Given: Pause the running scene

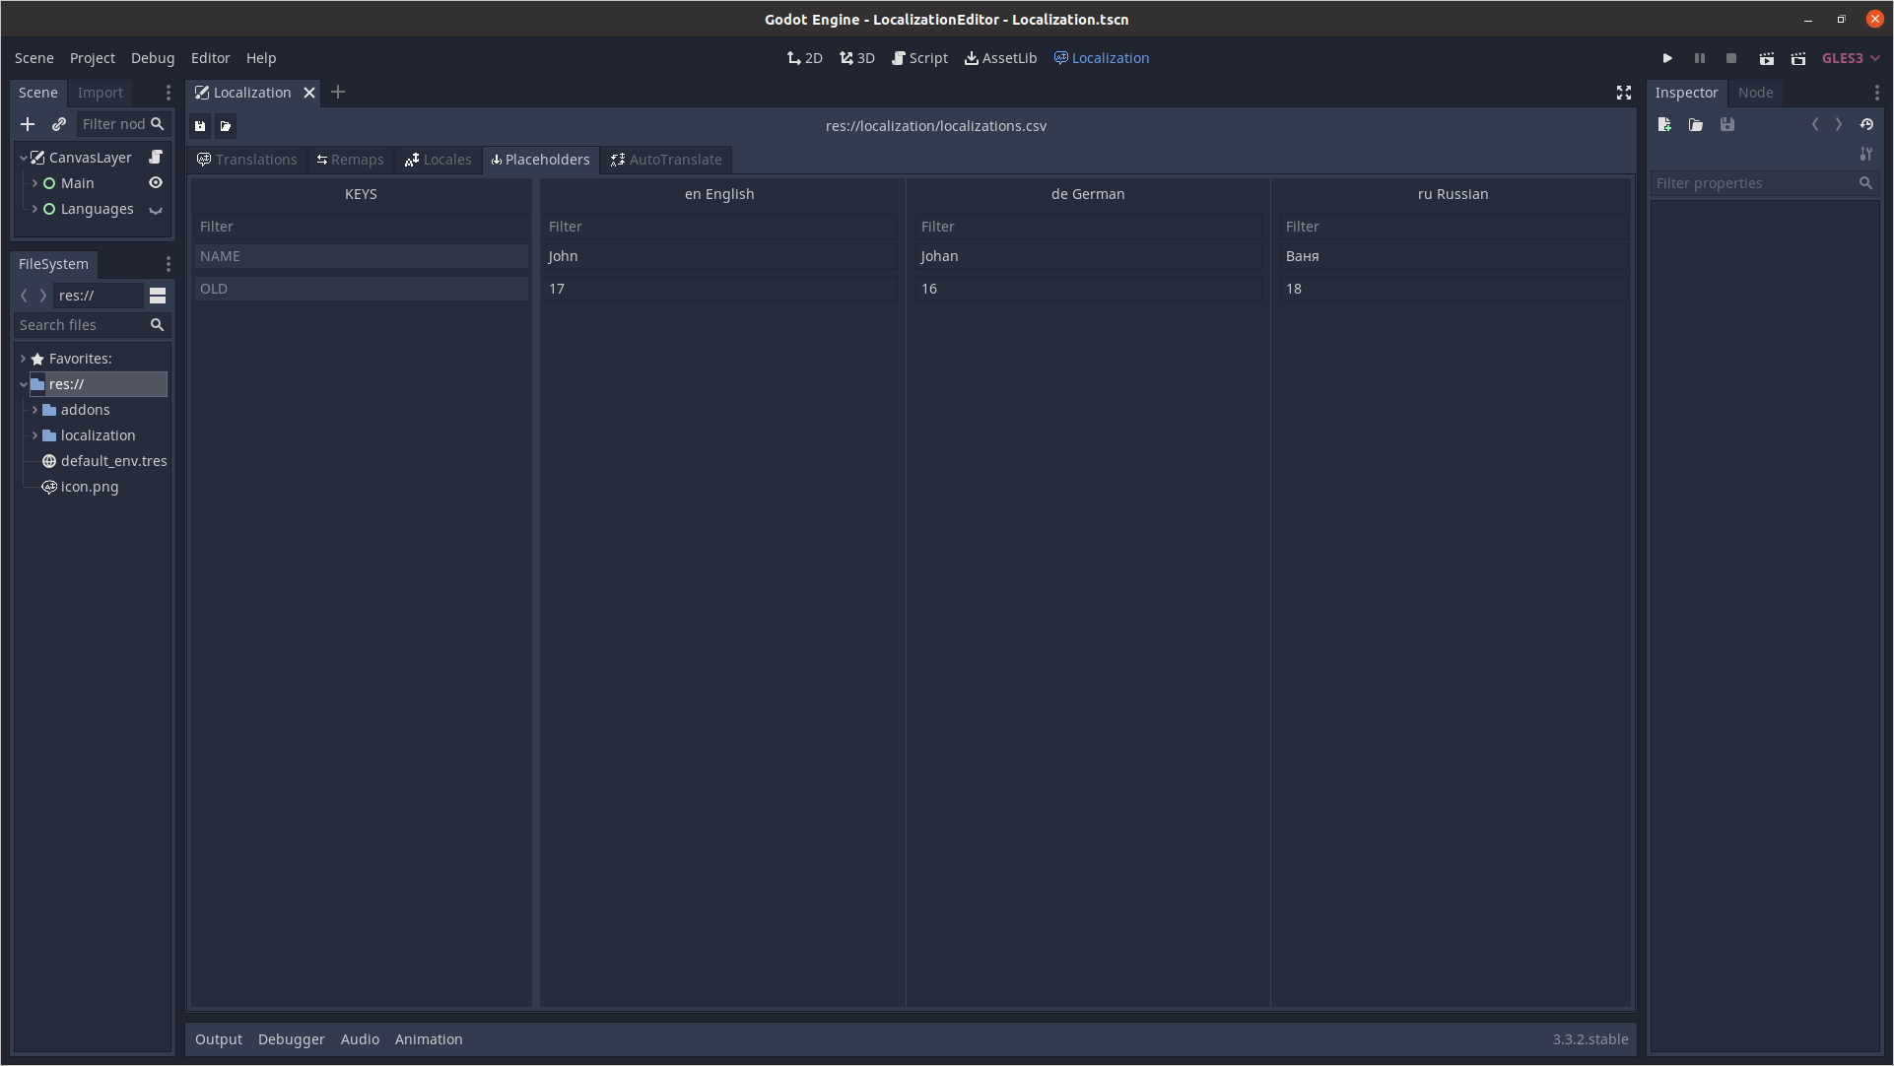Looking at the screenshot, I should (1700, 59).
